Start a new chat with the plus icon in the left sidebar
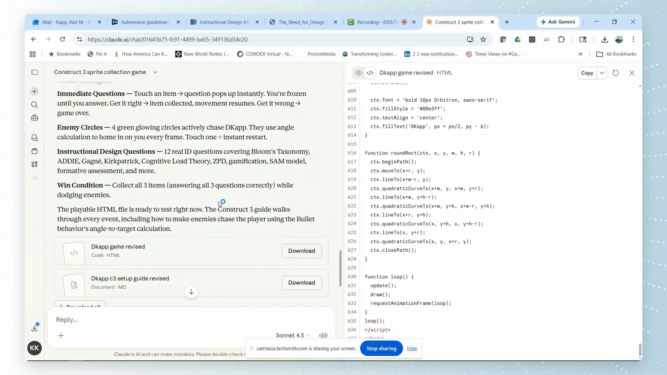The height and width of the screenshot is (375, 667). coord(35,91)
